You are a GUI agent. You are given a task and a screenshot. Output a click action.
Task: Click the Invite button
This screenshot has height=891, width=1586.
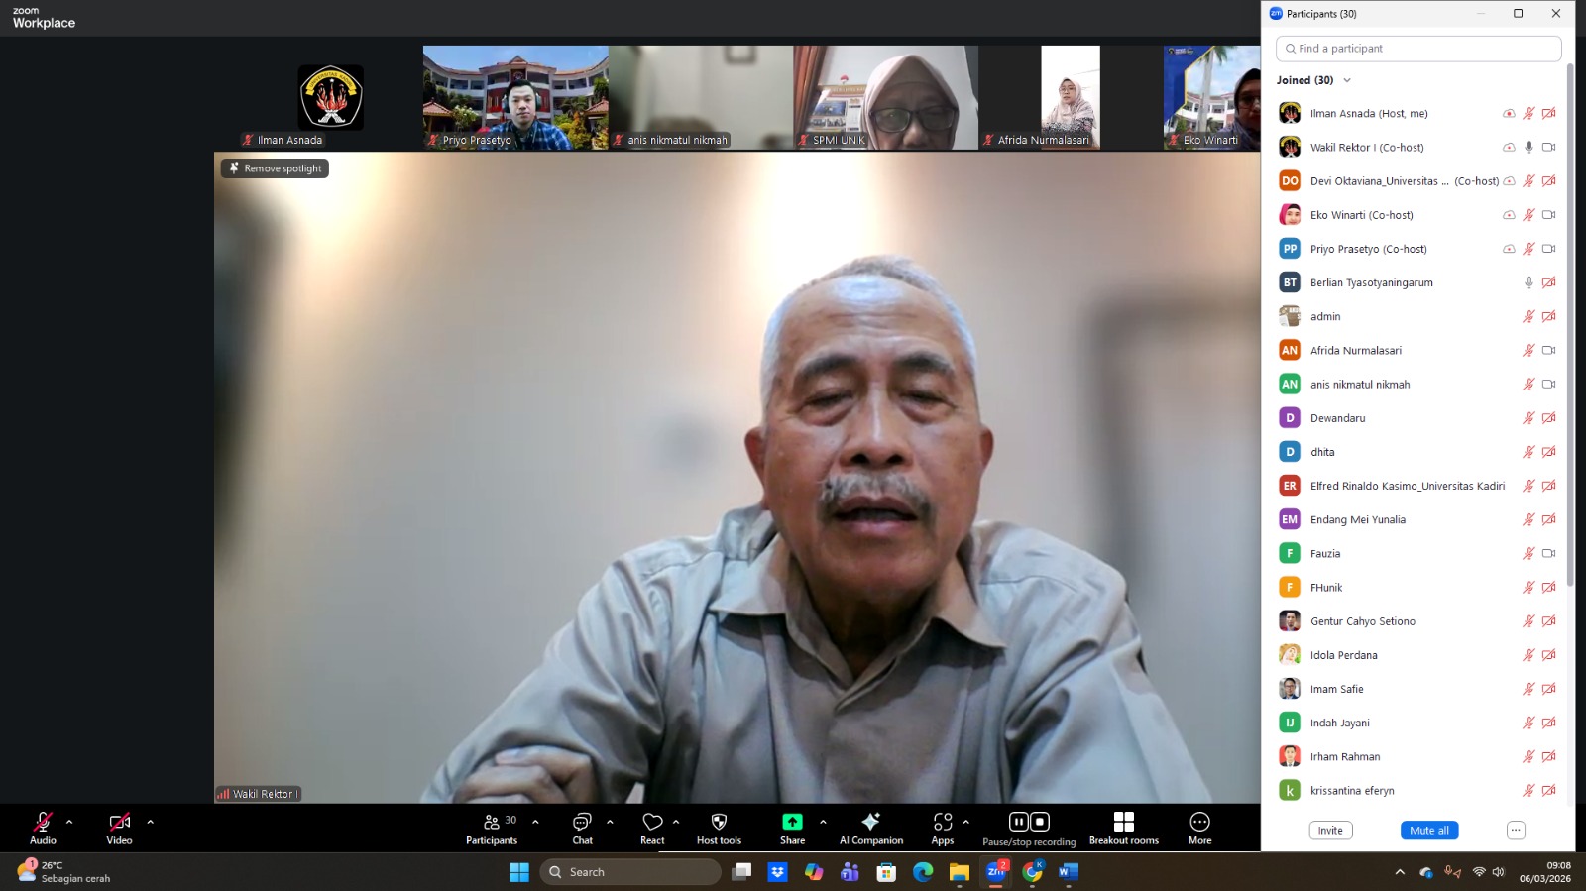[x=1330, y=831]
